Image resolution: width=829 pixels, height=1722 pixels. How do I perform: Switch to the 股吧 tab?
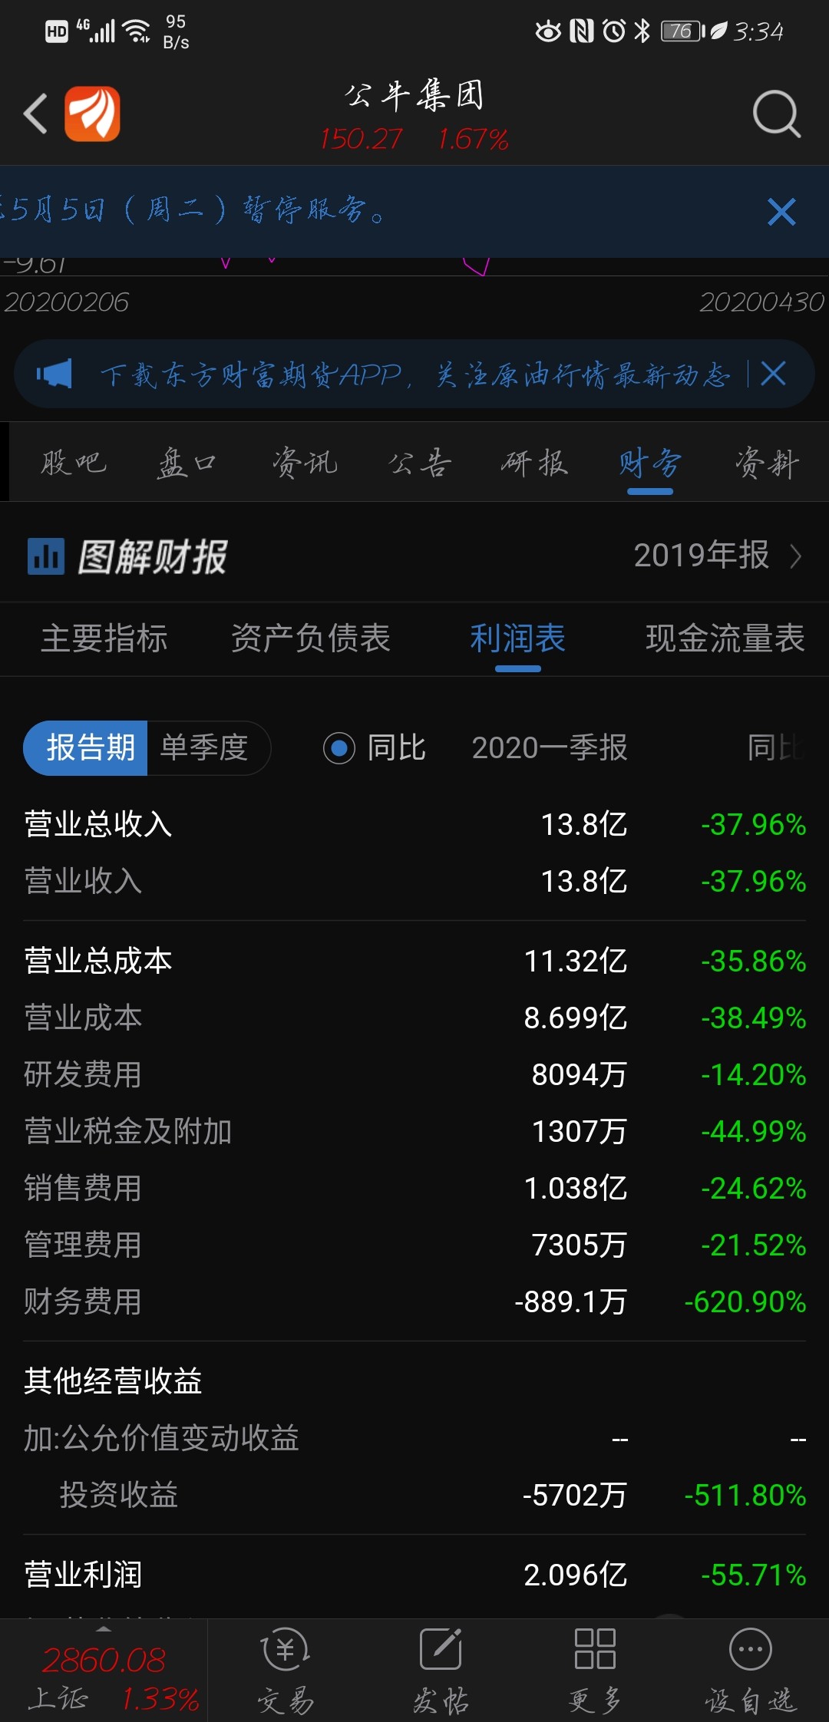click(74, 463)
